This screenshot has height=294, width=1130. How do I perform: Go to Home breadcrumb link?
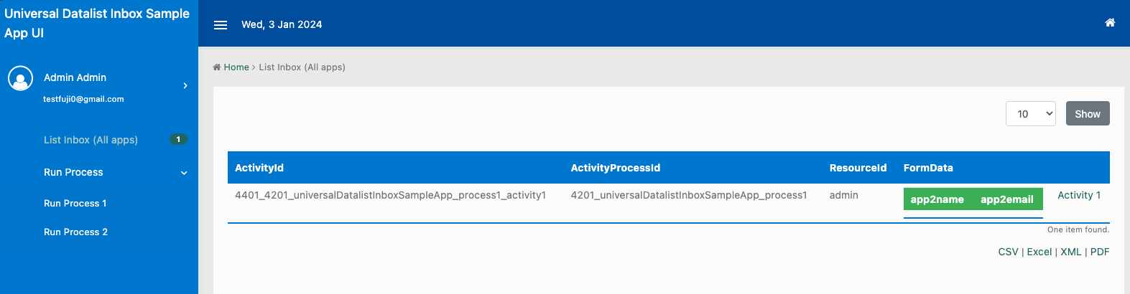[x=236, y=67]
